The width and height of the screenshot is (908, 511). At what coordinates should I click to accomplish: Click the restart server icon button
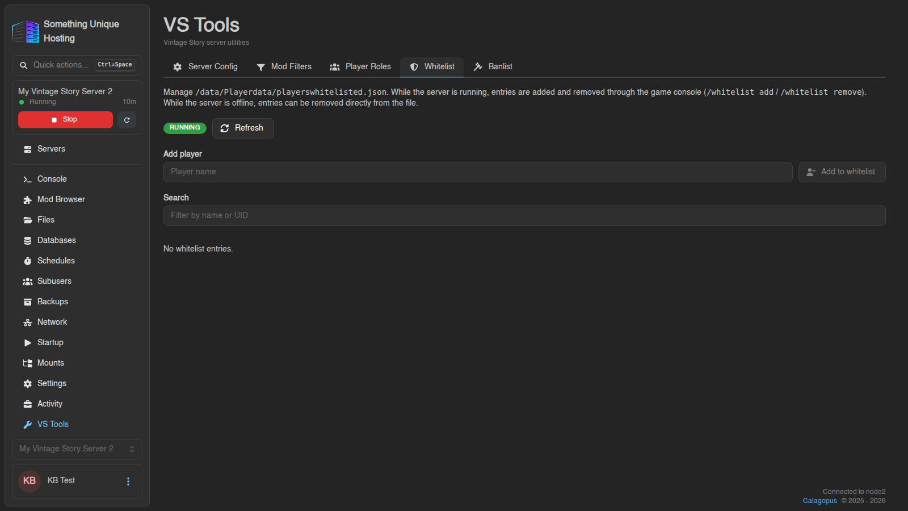pos(127,120)
